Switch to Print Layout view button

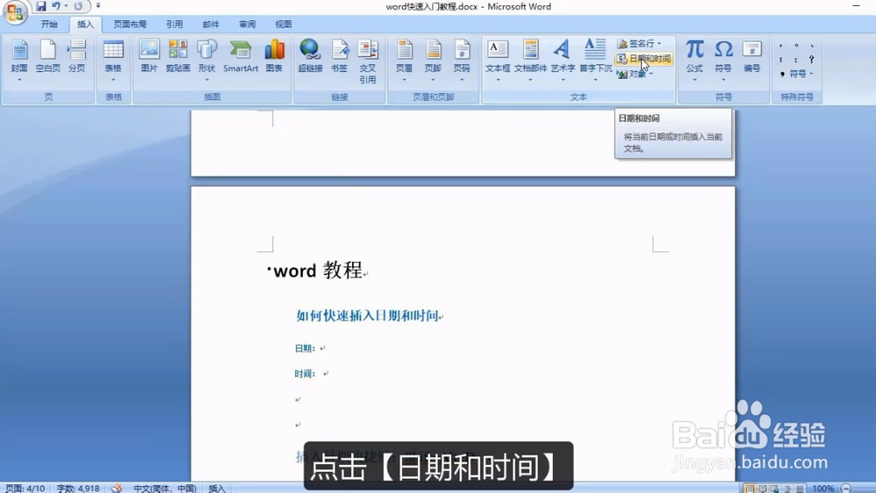[x=750, y=489]
